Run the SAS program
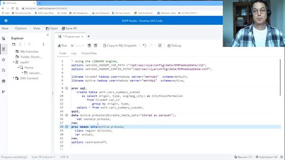The width and height of the screenshot is (285, 160). [x=62, y=45]
